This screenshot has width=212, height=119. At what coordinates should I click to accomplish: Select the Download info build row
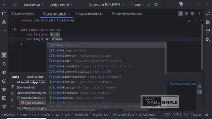pos(26,87)
